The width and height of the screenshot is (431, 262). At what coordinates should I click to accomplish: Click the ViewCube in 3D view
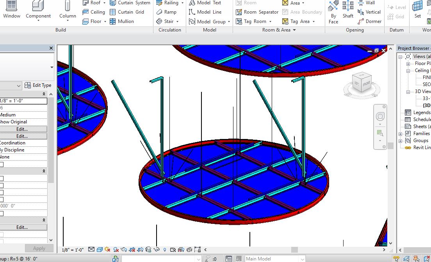[361, 83]
